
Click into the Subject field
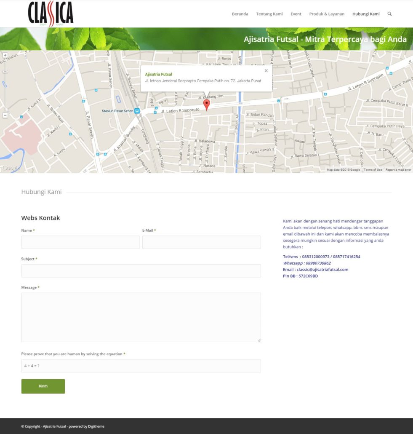pos(141,271)
